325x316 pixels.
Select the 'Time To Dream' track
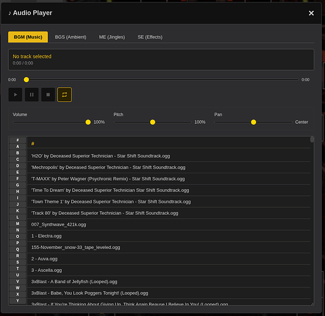click(168, 190)
